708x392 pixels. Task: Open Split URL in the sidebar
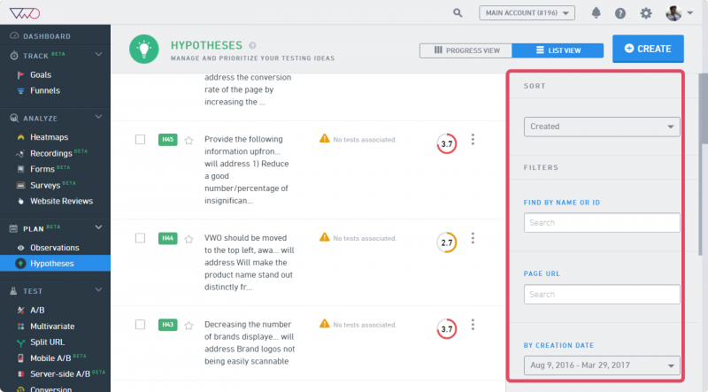[x=47, y=342]
